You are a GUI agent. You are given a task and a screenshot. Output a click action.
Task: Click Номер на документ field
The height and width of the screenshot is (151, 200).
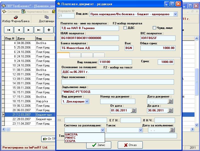pos(117,101)
